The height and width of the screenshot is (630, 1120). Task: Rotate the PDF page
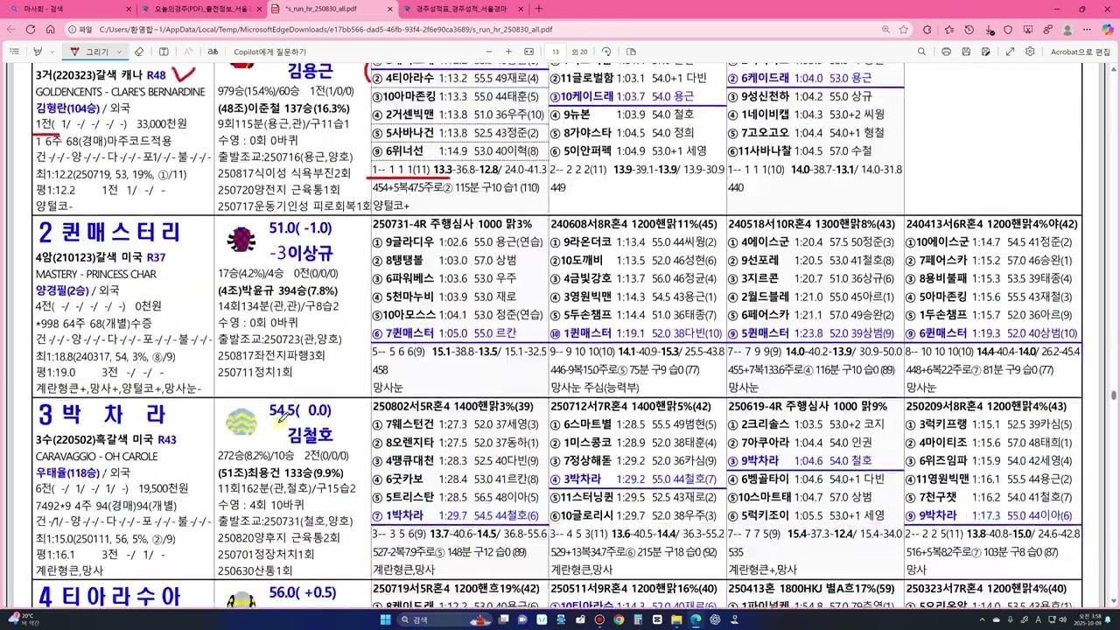(x=606, y=52)
